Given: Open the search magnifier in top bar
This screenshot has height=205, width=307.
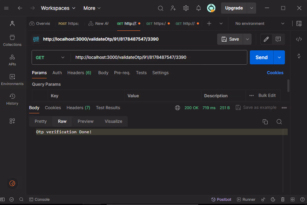Looking at the screenshot, I should tap(161, 8).
